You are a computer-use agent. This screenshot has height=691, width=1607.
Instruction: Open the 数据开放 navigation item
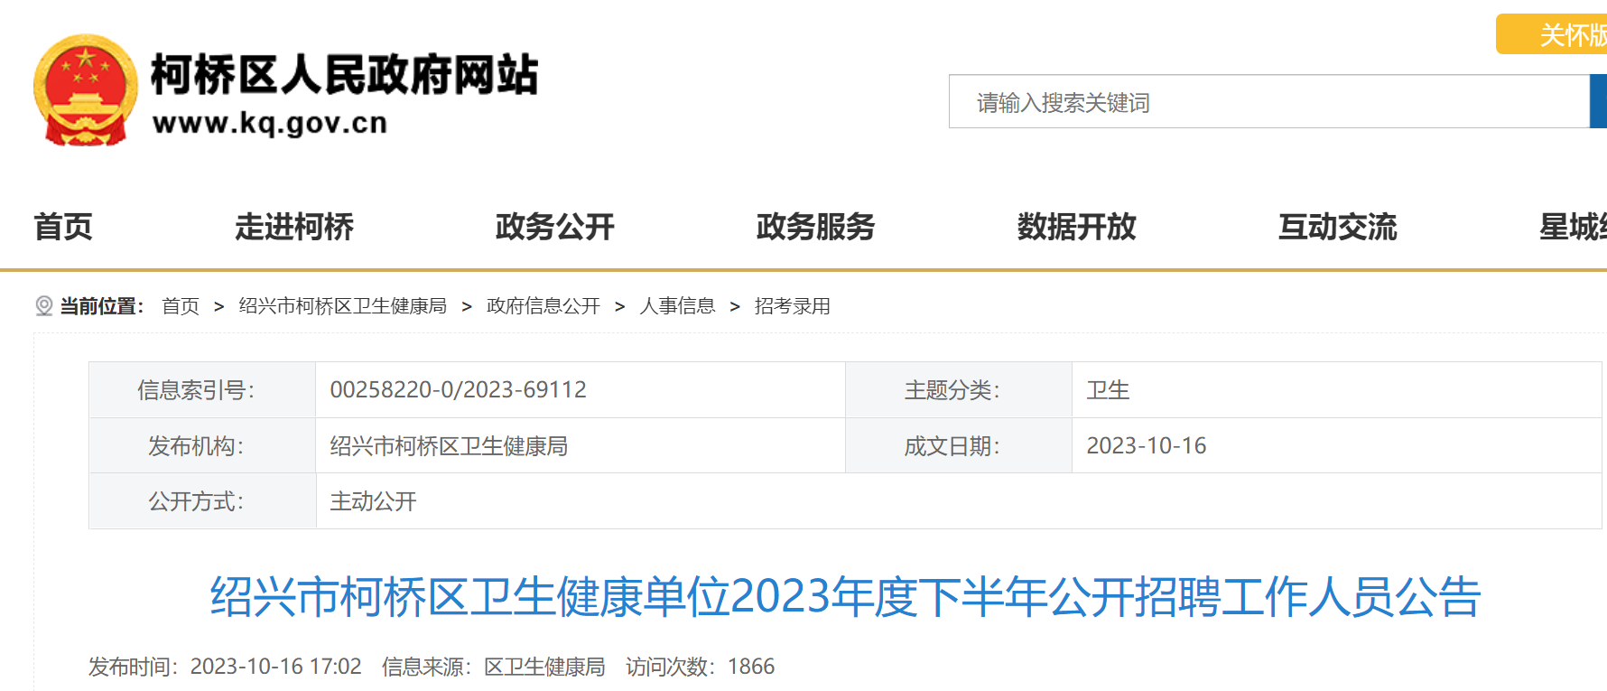[1077, 227]
